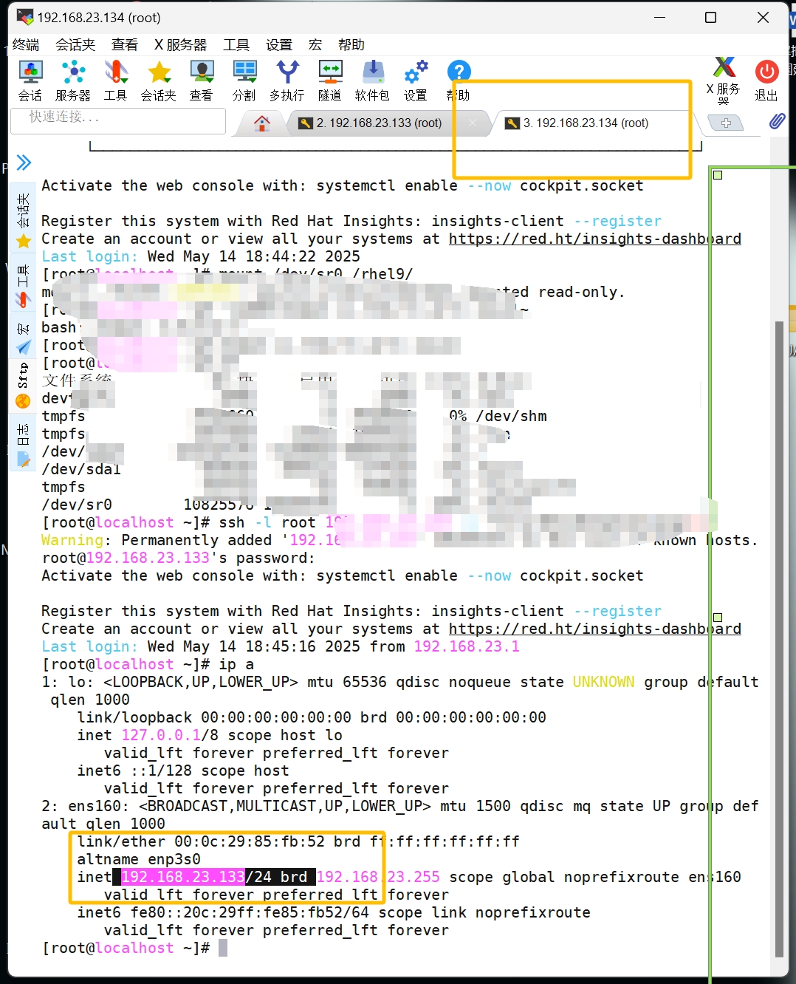The height and width of the screenshot is (984, 796).
Task: Open the 宏 menu in menu bar
Action: [x=315, y=45]
